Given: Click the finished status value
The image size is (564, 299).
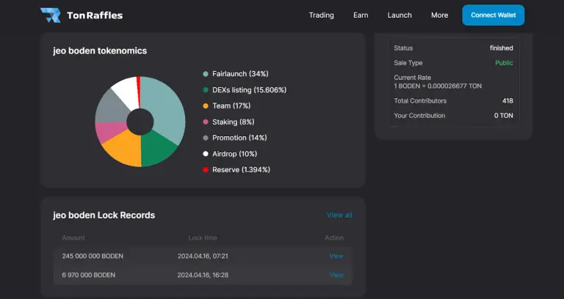Looking at the screenshot, I should tap(502, 48).
